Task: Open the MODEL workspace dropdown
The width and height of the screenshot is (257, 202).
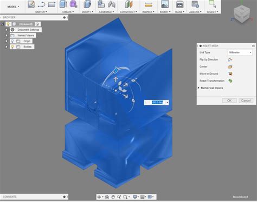Action: click(13, 6)
